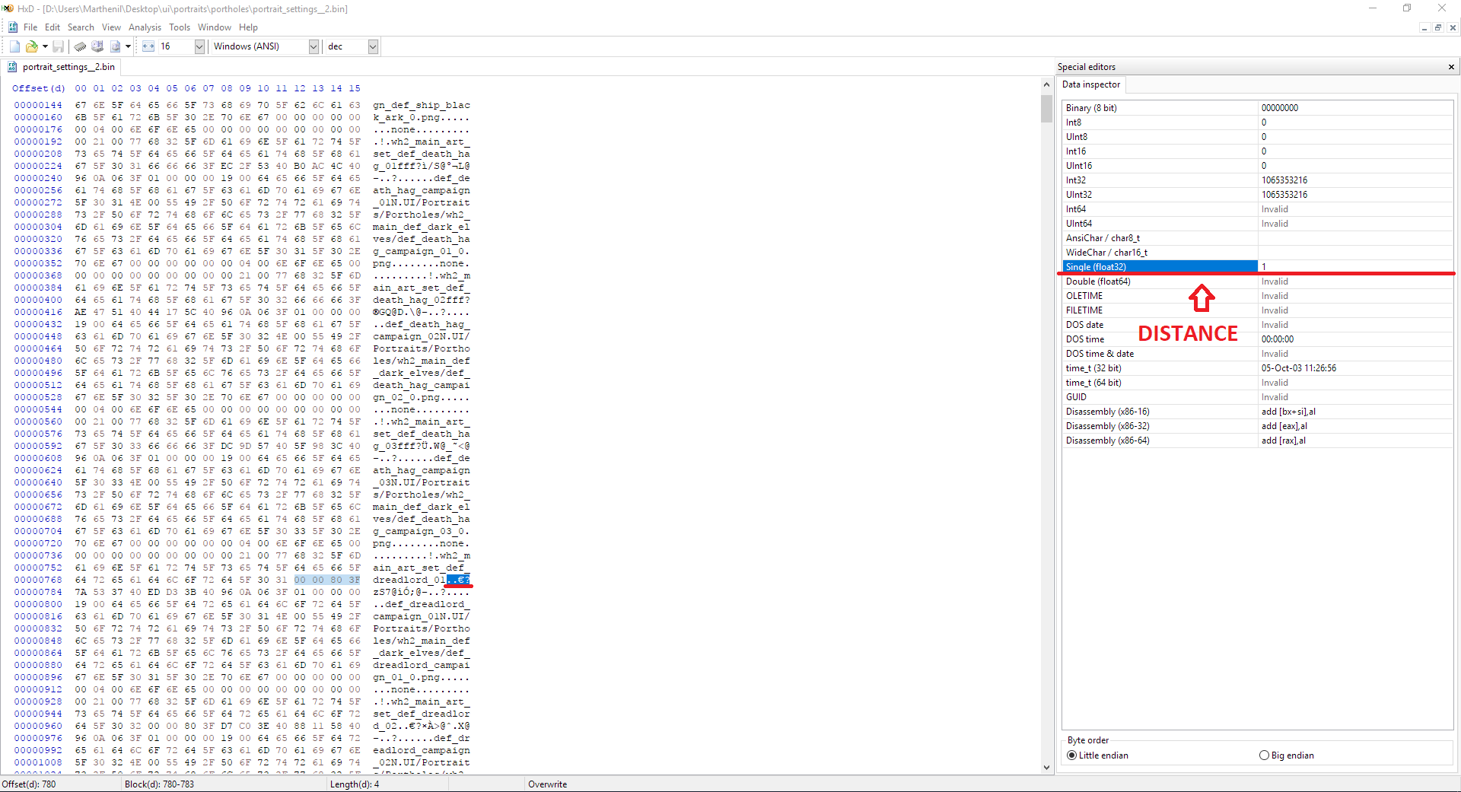
Task: Open the dec offset base dropdown
Action: click(x=373, y=46)
